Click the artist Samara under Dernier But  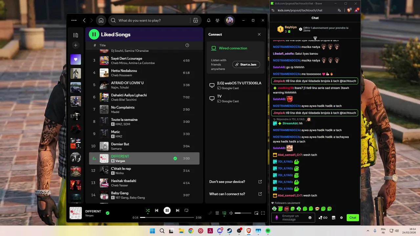click(116, 149)
